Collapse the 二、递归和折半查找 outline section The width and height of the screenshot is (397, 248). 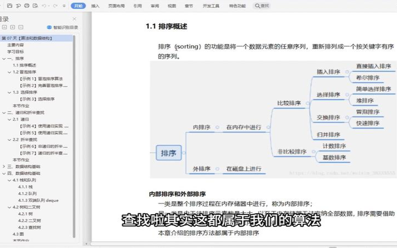pos(4,113)
